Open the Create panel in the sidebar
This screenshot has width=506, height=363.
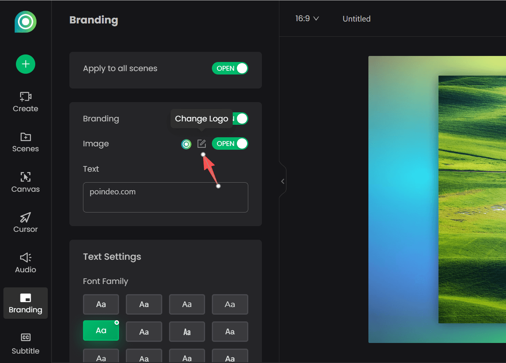[25, 101]
